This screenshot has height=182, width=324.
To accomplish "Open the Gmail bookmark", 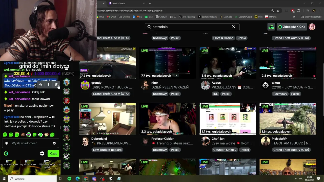I will coord(111,17).
